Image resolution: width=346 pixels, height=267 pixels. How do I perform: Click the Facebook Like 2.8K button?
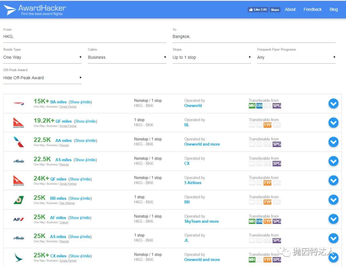click(258, 10)
